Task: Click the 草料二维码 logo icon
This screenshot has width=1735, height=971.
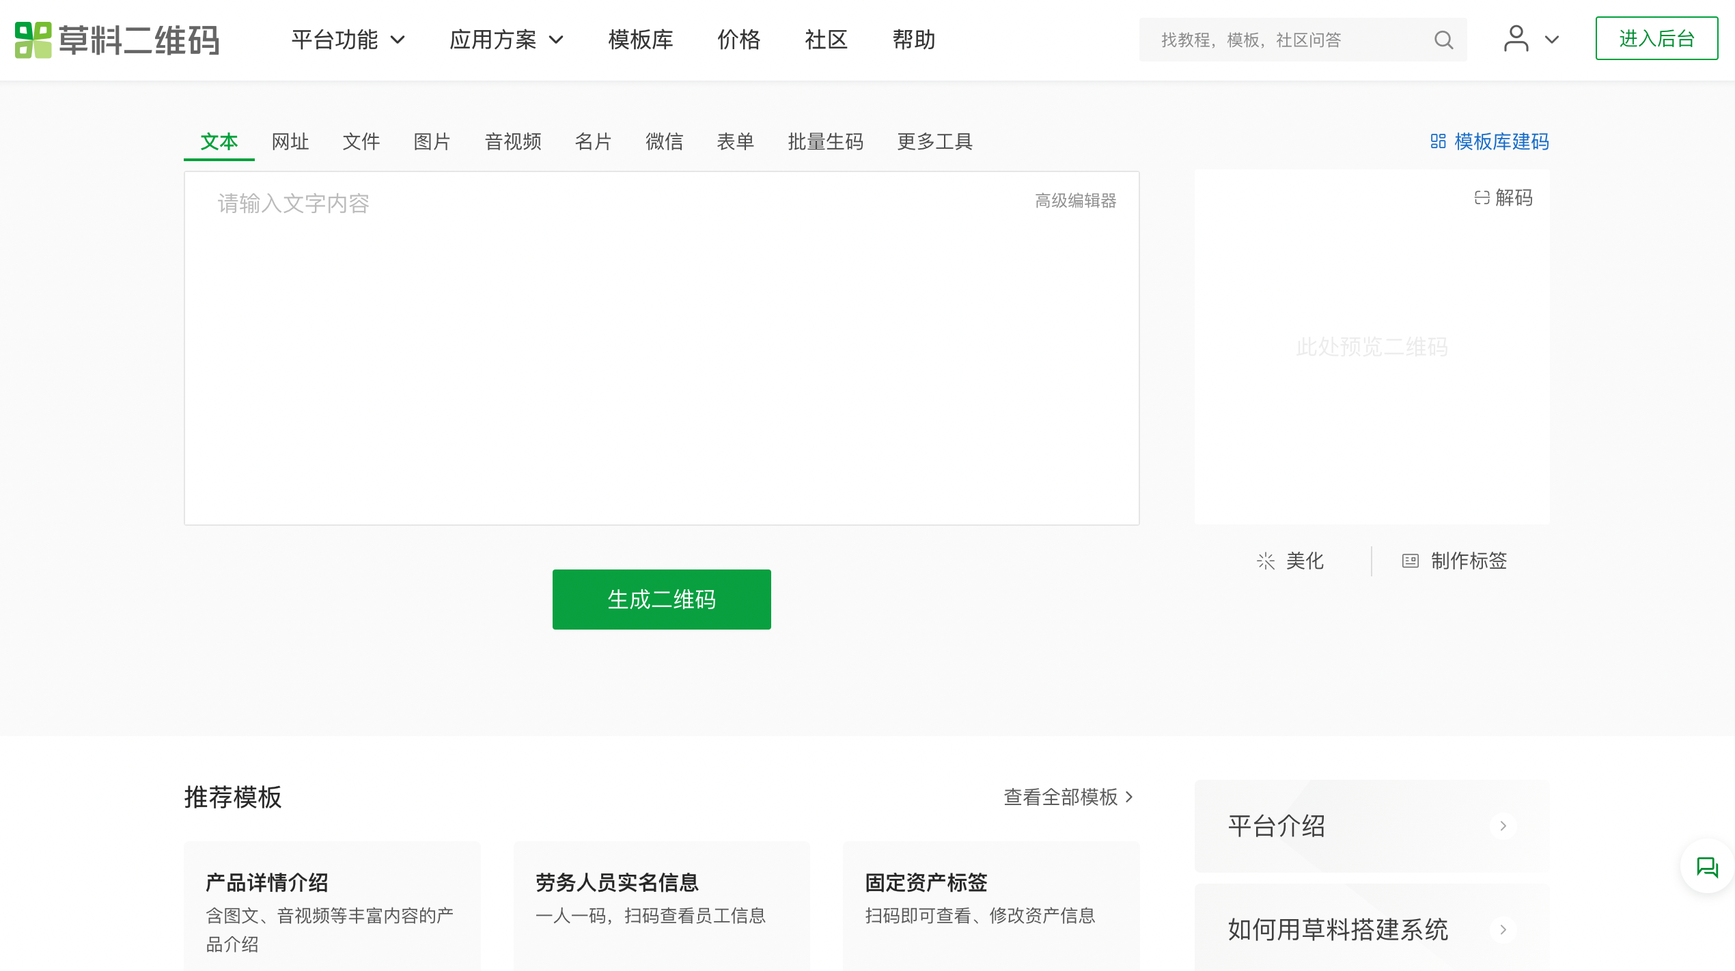Action: tap(33, 40)
